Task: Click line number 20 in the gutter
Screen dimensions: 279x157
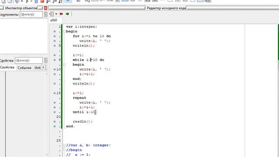Action: tap(58, 117)
